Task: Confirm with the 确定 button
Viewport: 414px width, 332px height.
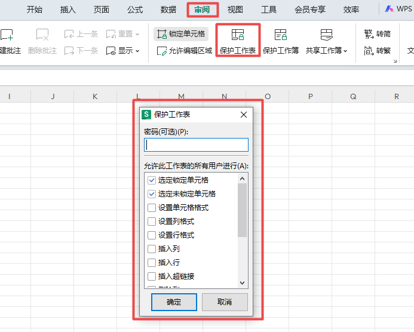Action: (x=174, y=302)
